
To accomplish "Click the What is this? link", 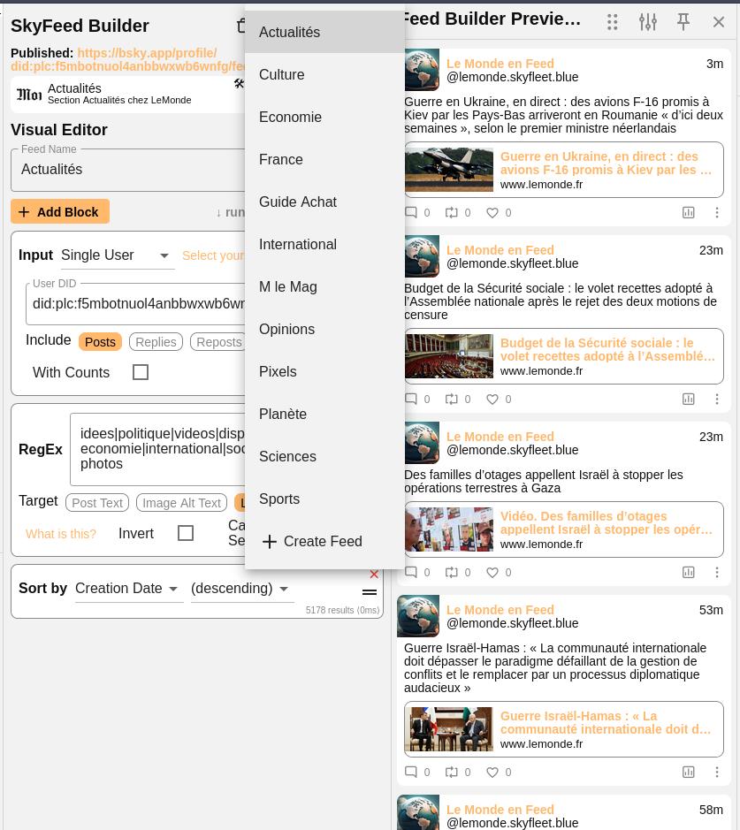I will tap(61, 534).
